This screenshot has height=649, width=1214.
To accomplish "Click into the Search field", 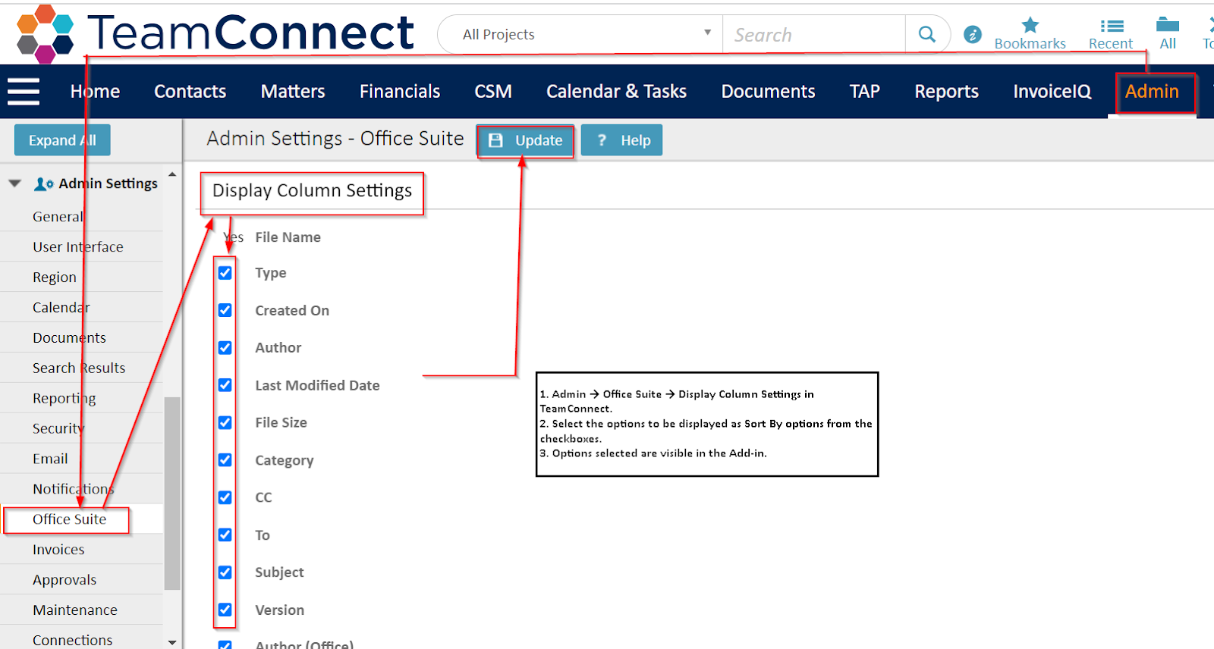I will click(x=813, y=34).
